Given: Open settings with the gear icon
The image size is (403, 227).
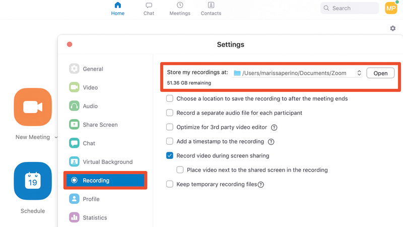Looking at the screenshot, I should tap(393, 29).
